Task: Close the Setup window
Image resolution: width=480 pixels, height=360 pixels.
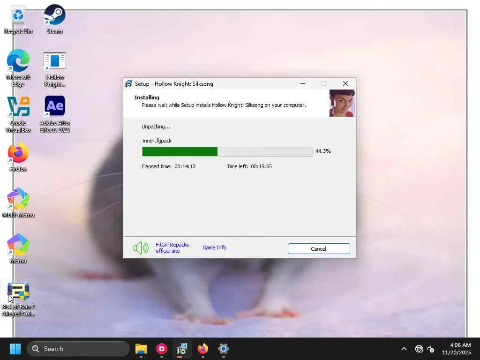Action: (x=345, y=83)
